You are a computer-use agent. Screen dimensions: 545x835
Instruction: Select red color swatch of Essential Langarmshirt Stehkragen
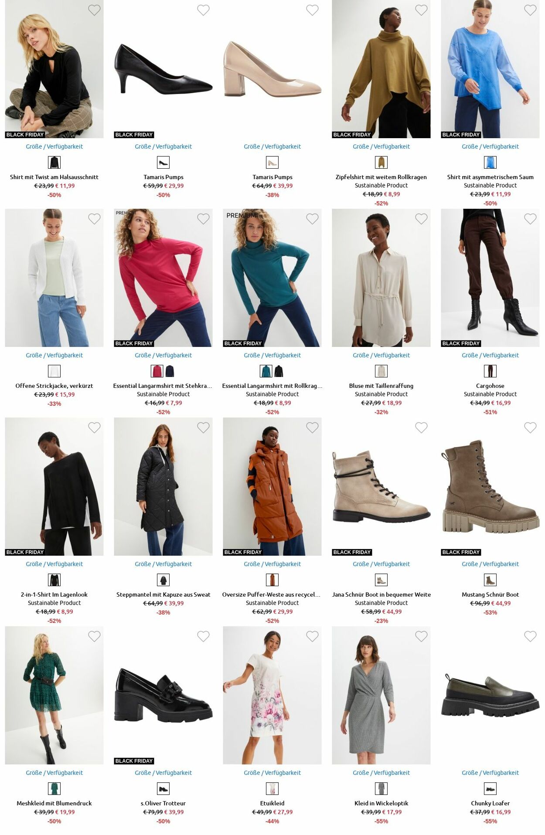pos(157,371)
